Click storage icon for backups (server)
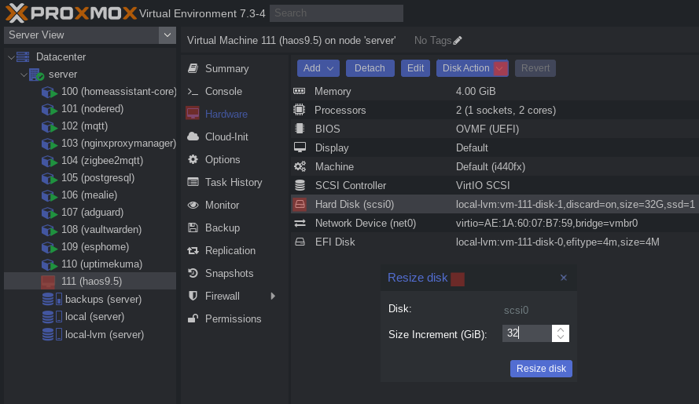Image resolution: width=699 pixels, height=404 pixels. (x=52, y=299)
